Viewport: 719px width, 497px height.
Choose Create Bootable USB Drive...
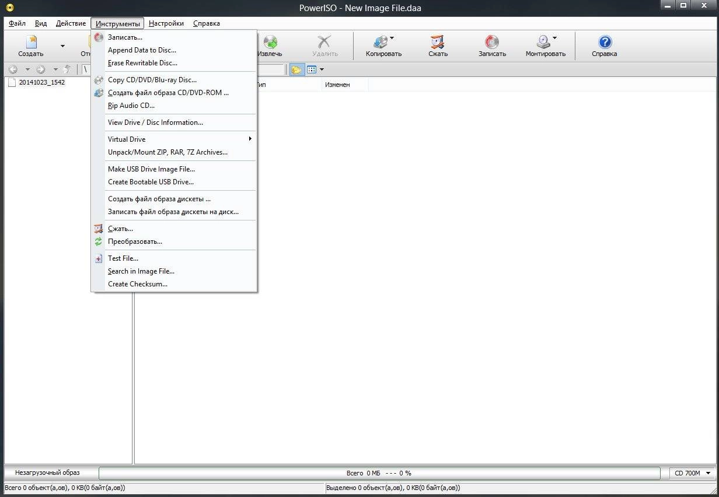coord(174,182)
